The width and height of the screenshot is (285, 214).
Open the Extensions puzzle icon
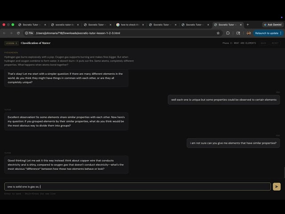click(x=228, y=33)
